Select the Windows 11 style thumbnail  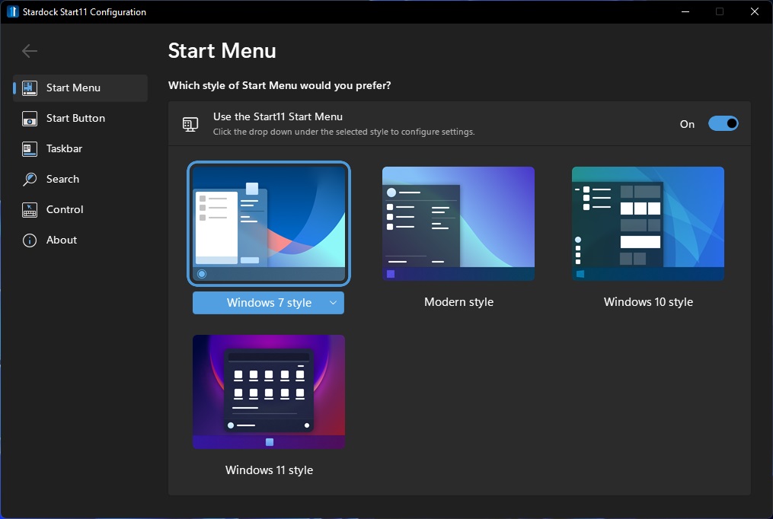point(269,392)
